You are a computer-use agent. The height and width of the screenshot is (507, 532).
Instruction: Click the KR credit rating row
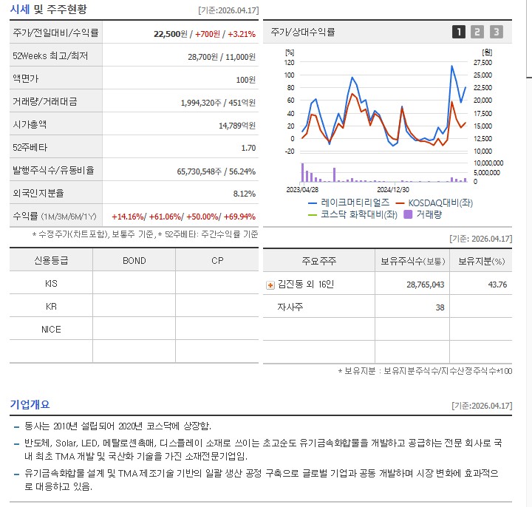pyautogui.click(x=134, y=307)
